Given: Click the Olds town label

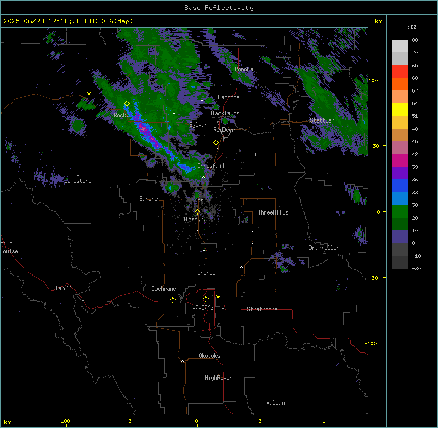Looking at the screenshot, I should point(197,200).
